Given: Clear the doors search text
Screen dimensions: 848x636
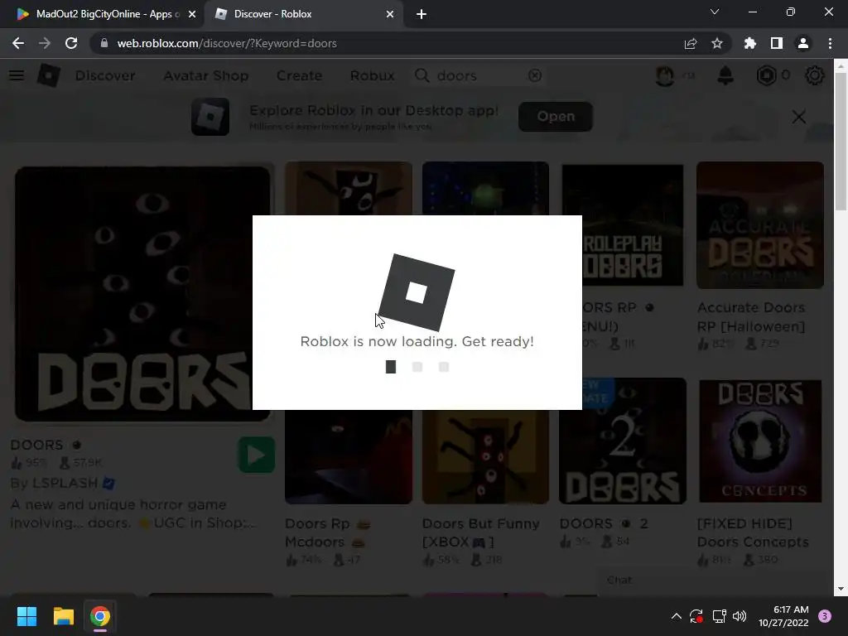Looking at the screenshot, I should (x=535, y=75).
